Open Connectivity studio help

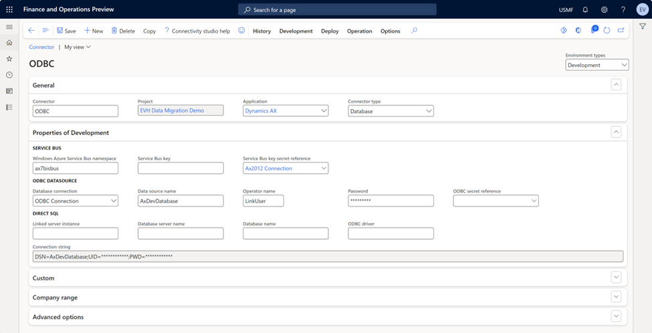click(x=197, y=31)
